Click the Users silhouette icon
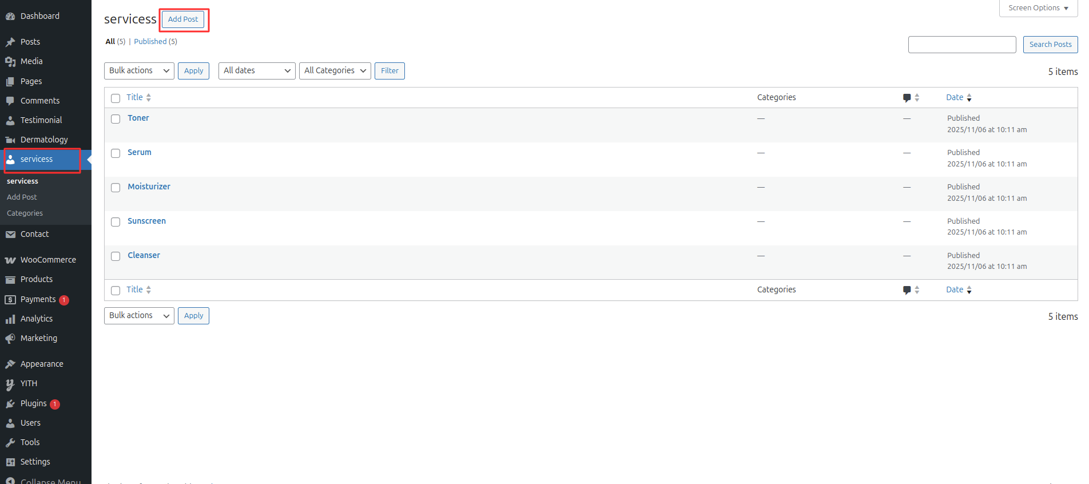The width and height of the screenshot is (1089, 484). click(10, 423)
